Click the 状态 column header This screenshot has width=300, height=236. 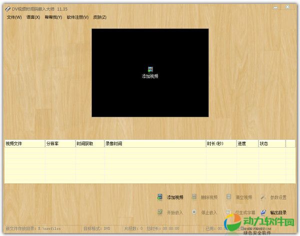(271, 144)
